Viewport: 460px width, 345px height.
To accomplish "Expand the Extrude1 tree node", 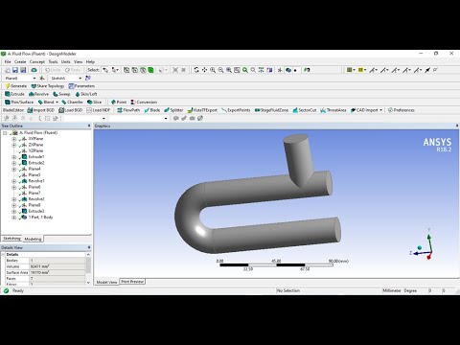I will click(13, 157).
